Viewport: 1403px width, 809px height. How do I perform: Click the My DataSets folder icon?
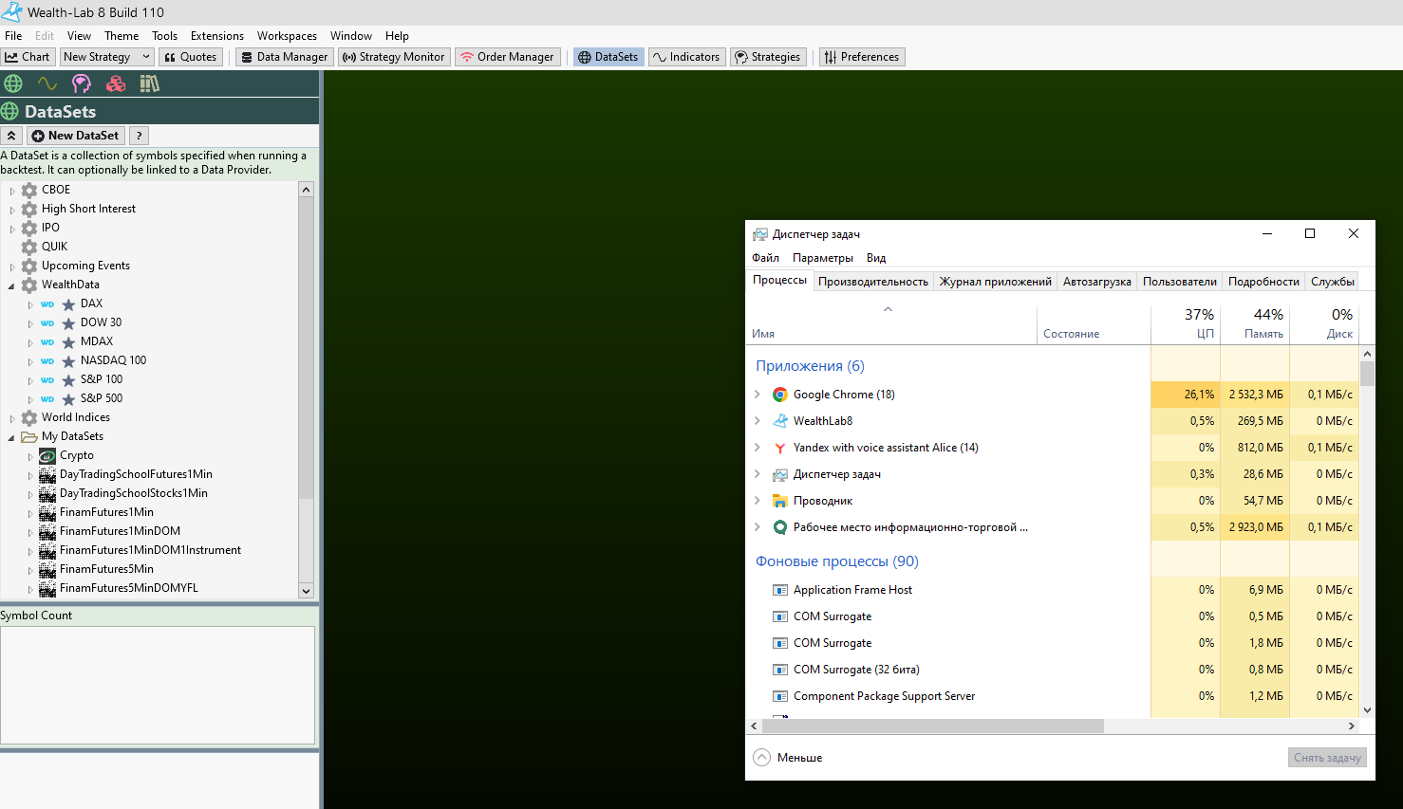coord(29,436)
